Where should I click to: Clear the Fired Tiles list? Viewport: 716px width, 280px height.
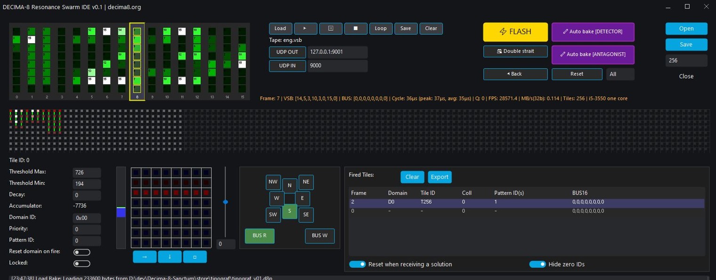[x=412, y=177]
